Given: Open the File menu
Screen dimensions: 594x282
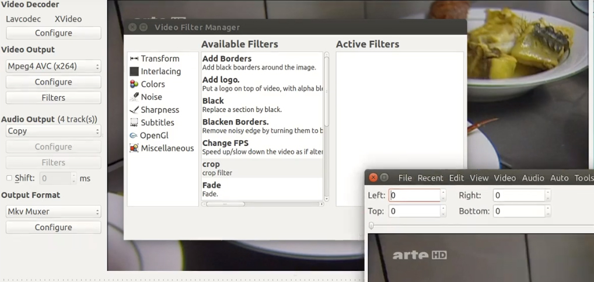Looking at the screenshot, I should 405,177.
